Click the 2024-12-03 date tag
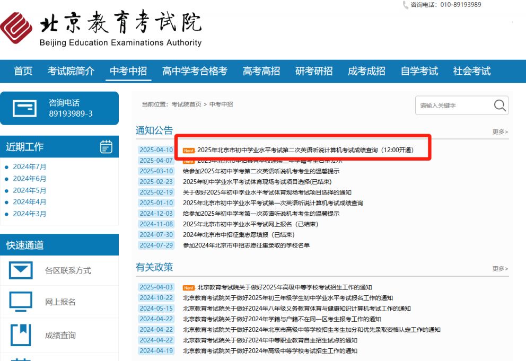The width and height of the screenshot is (526, 361). [x=156, y=214]
